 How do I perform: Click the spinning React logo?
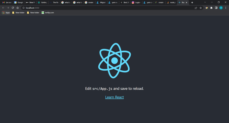(115, 60)
